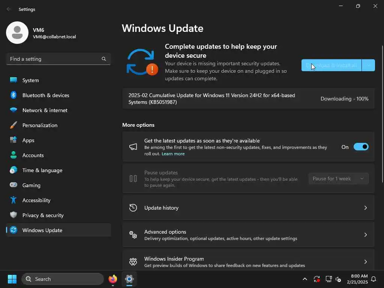The width and height of the screenshot is (384, 288).
Task: Click the Bluetooth icon in sidebar
Action: click(x=13, y=95)
